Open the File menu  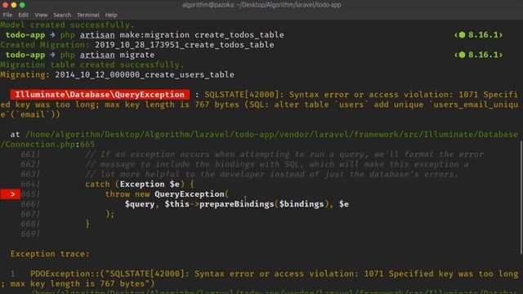point(7,15)
